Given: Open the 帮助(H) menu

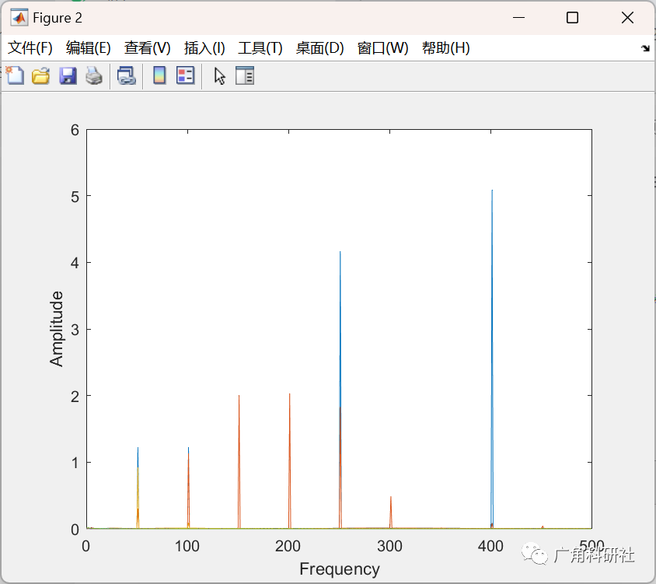Looking at the screenshot, I should click(x=445, y=47).
